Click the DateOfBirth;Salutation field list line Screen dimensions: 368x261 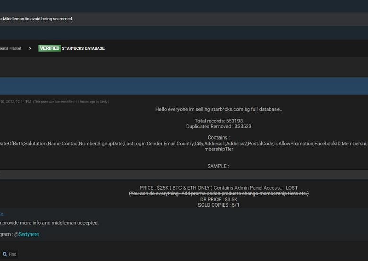(184, 144)
